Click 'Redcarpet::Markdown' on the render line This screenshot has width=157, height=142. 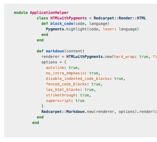click(x=63, y=112)
